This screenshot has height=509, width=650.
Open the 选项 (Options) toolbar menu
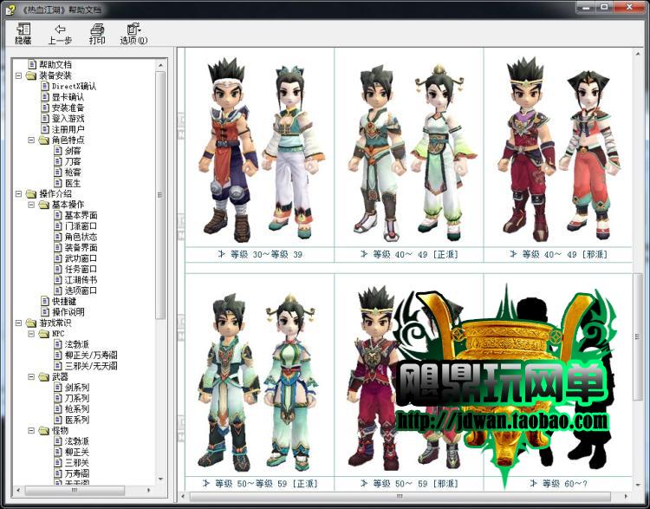(x=133, y=34)
